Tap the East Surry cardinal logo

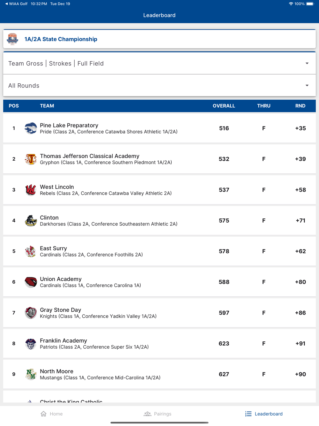31,251
